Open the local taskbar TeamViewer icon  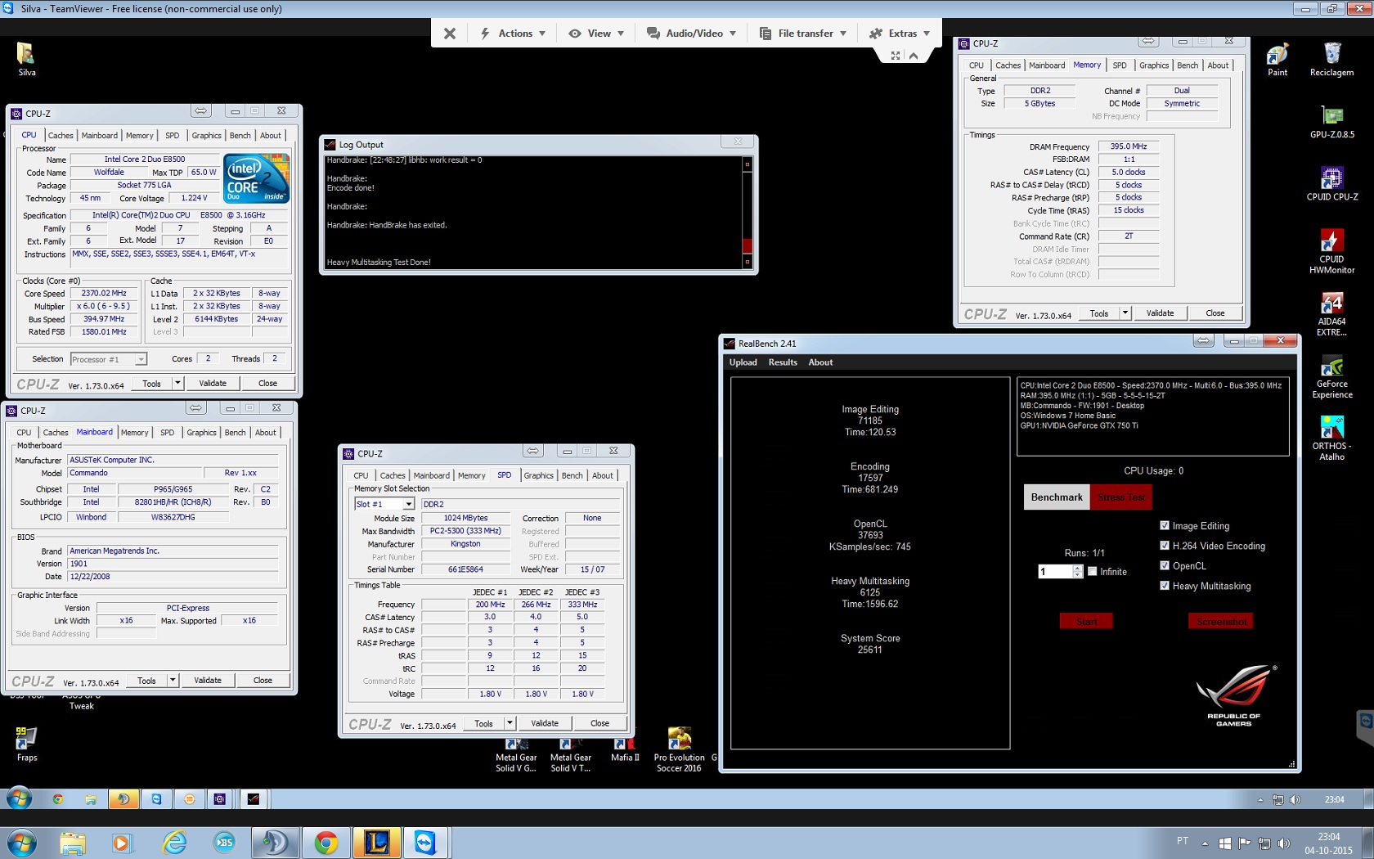(x=425, y=843)
